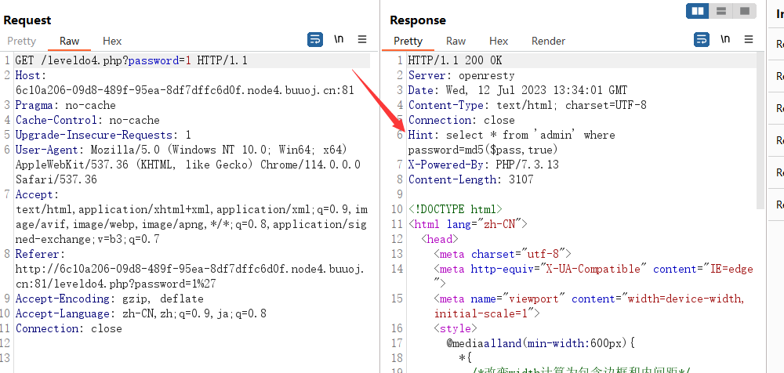
Task: Open Response panel hamburger options menu
Action: pyautogui.click(x=749, y=39)
